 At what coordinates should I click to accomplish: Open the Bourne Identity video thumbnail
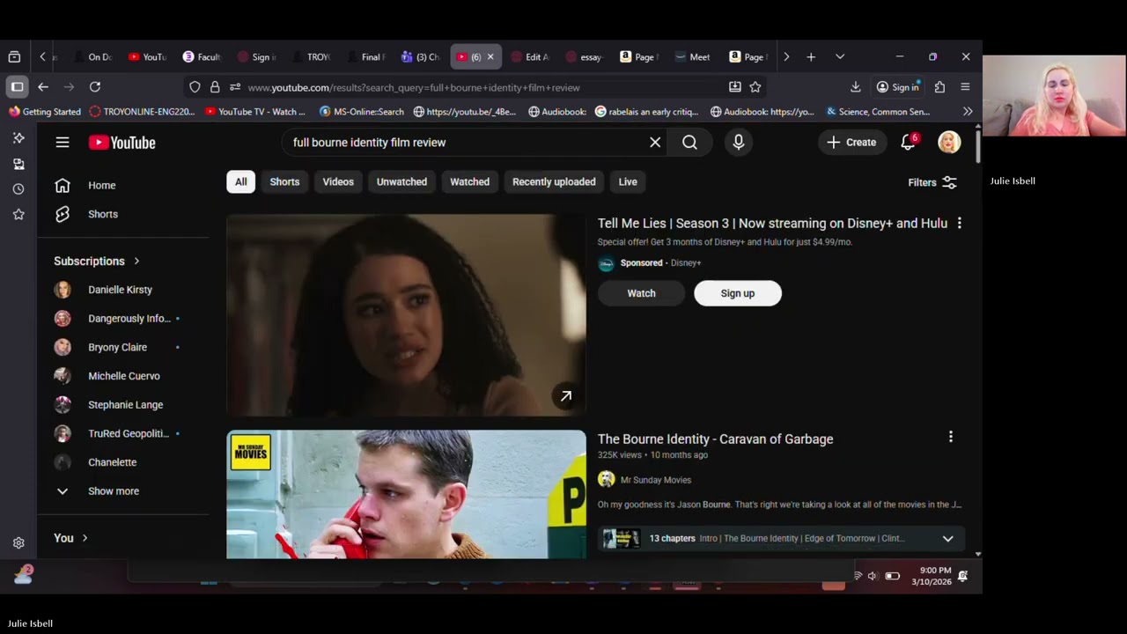pyautogui.click(x=406, y=495)
